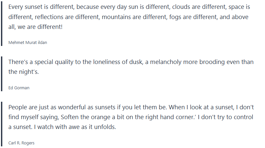Click the author name Ed Gorman
The image size is (265, 148).
tap(19, 88)
